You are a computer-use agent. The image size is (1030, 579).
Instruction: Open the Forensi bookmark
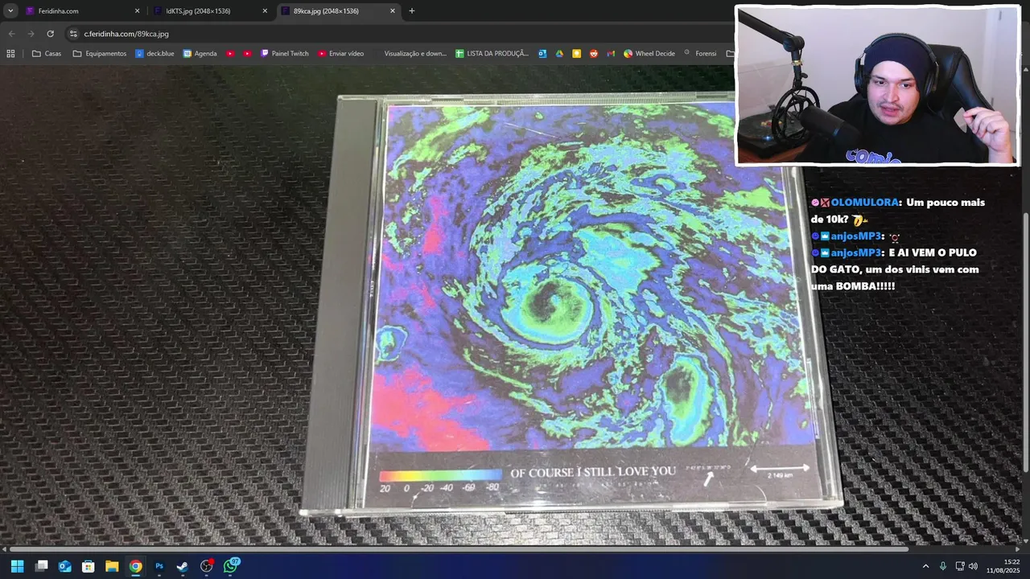point(700,54)
